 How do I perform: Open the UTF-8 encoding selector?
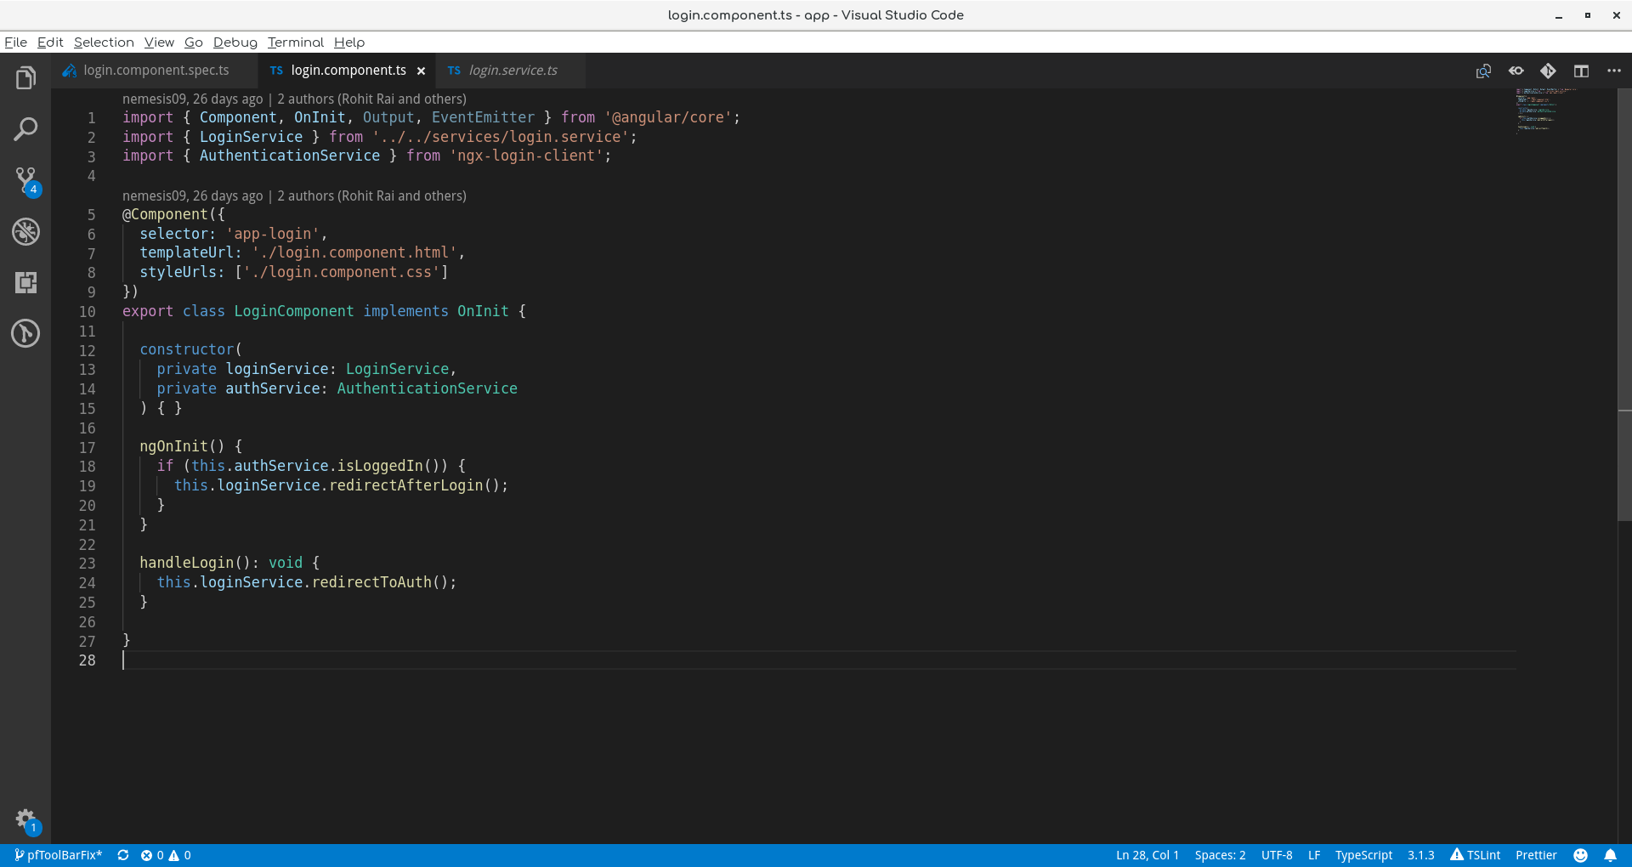point(1277,855)
